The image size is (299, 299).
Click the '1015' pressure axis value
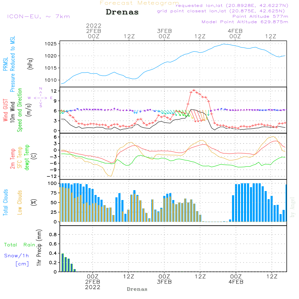pos(51,68)
